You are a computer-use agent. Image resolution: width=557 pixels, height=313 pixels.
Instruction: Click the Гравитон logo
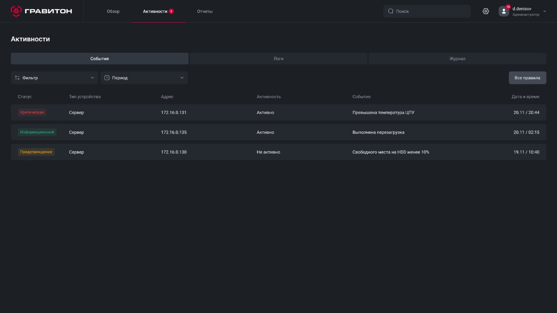[41, 11]
